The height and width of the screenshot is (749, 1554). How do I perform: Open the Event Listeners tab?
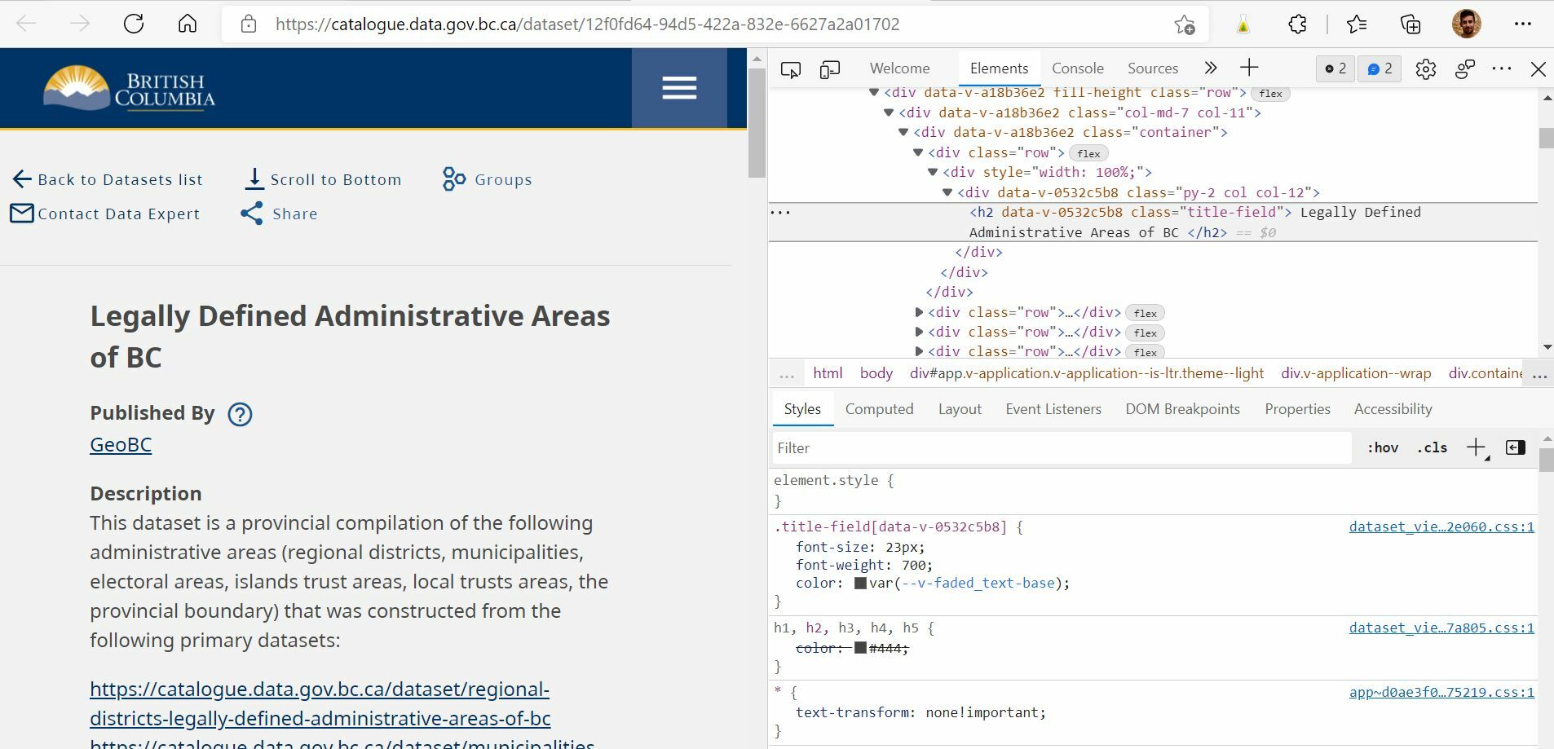click(1053, 409)
